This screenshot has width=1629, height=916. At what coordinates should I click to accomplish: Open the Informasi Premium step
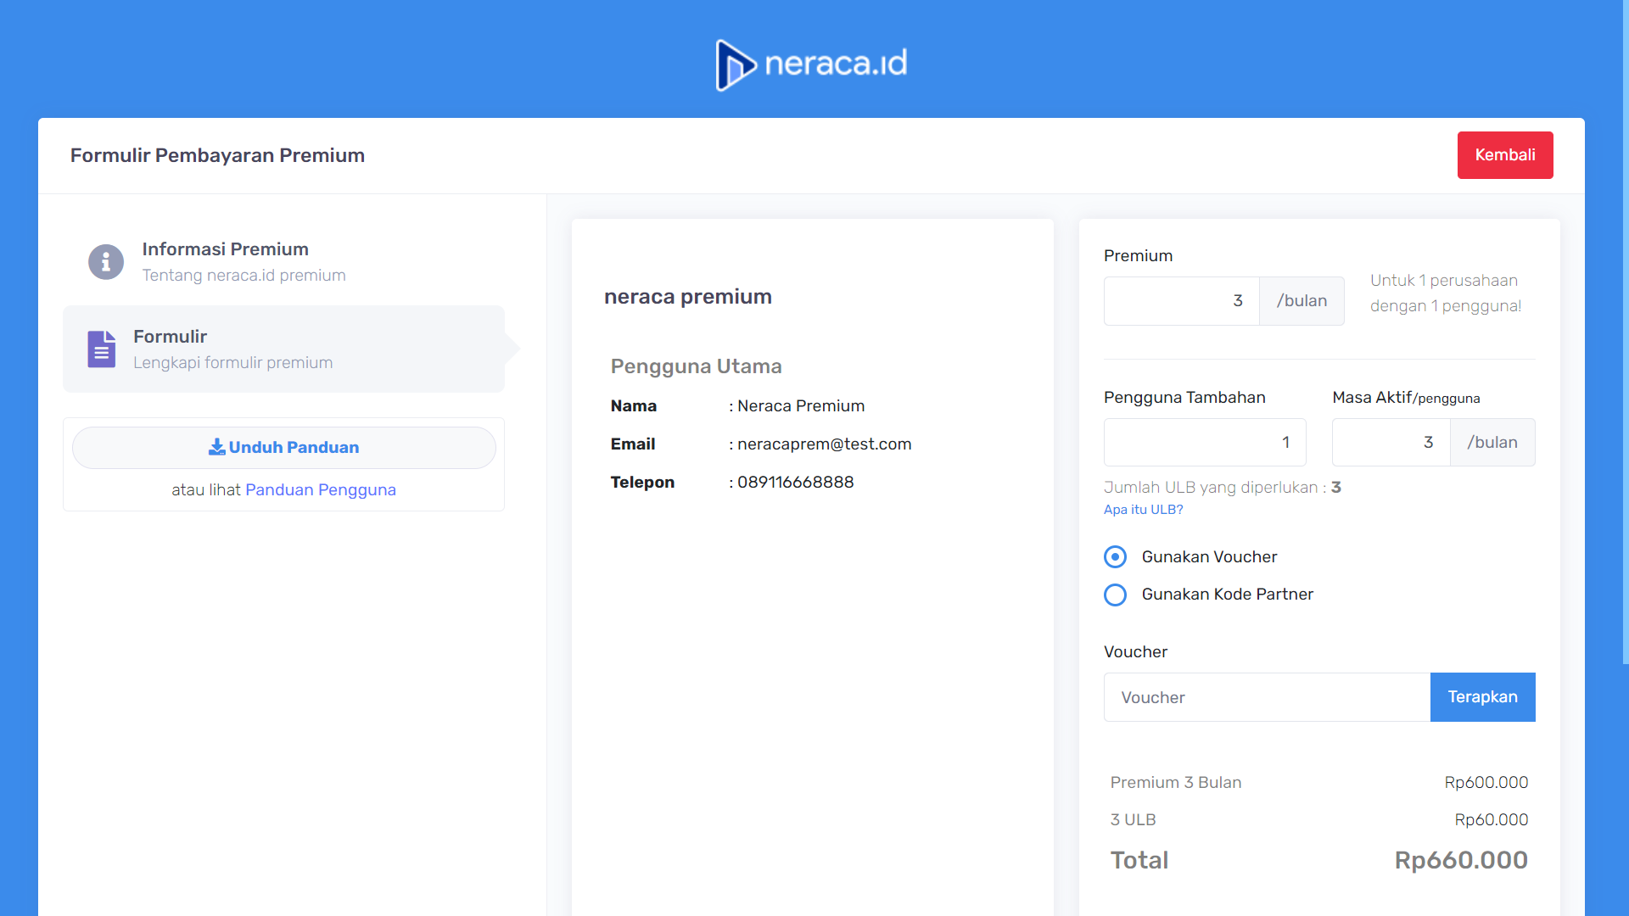coord(283,262)
